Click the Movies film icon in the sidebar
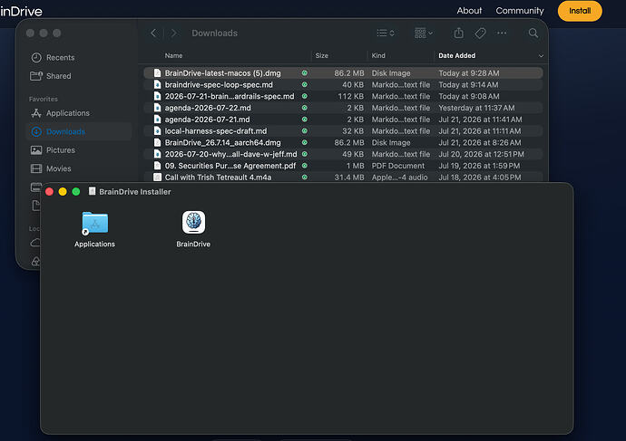Viewport: 626px width, 441px height. click(x=36, y=169)
